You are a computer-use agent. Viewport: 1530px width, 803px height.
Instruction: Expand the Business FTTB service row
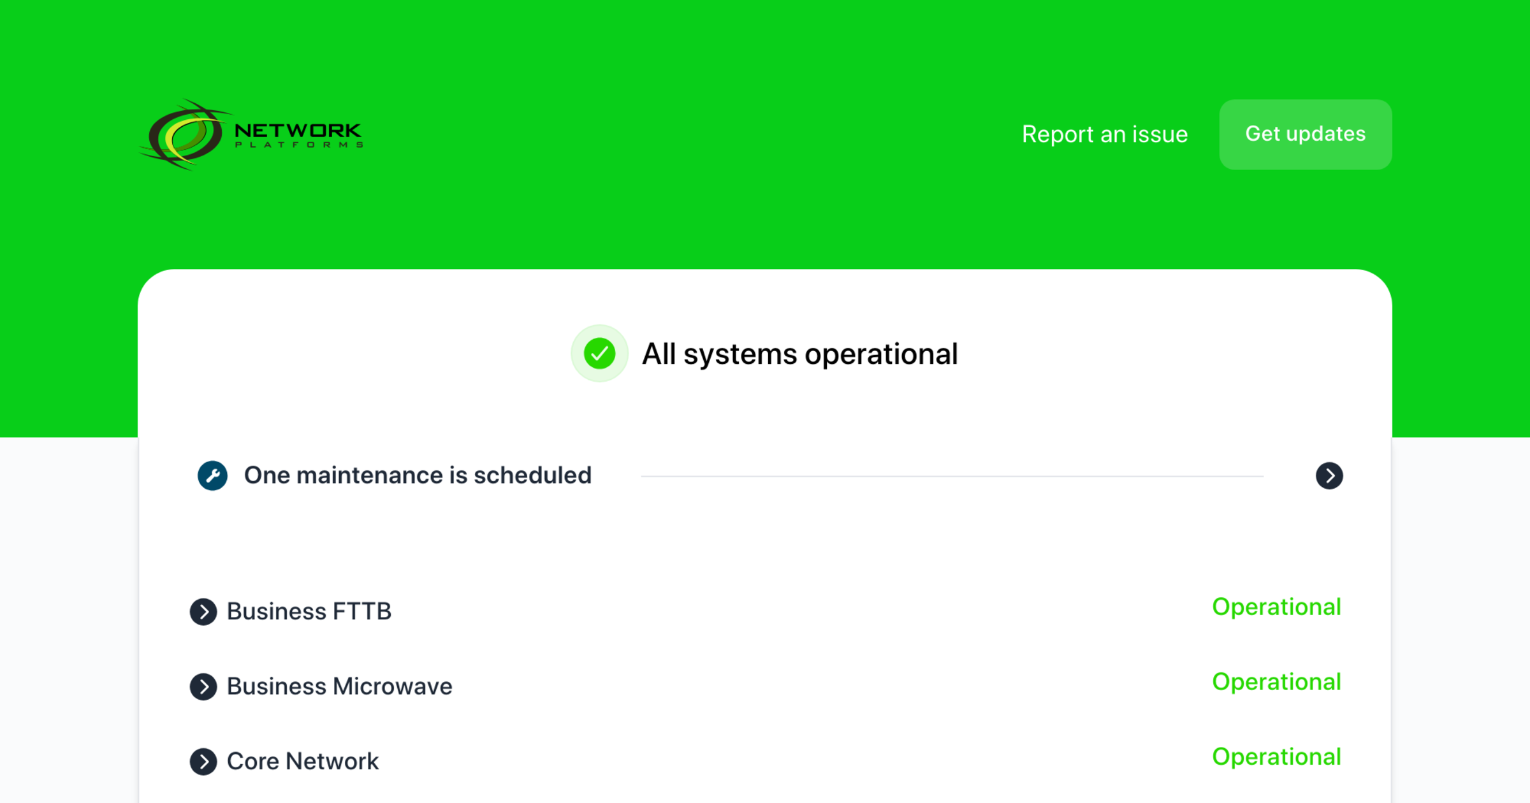tap(309, 611)
